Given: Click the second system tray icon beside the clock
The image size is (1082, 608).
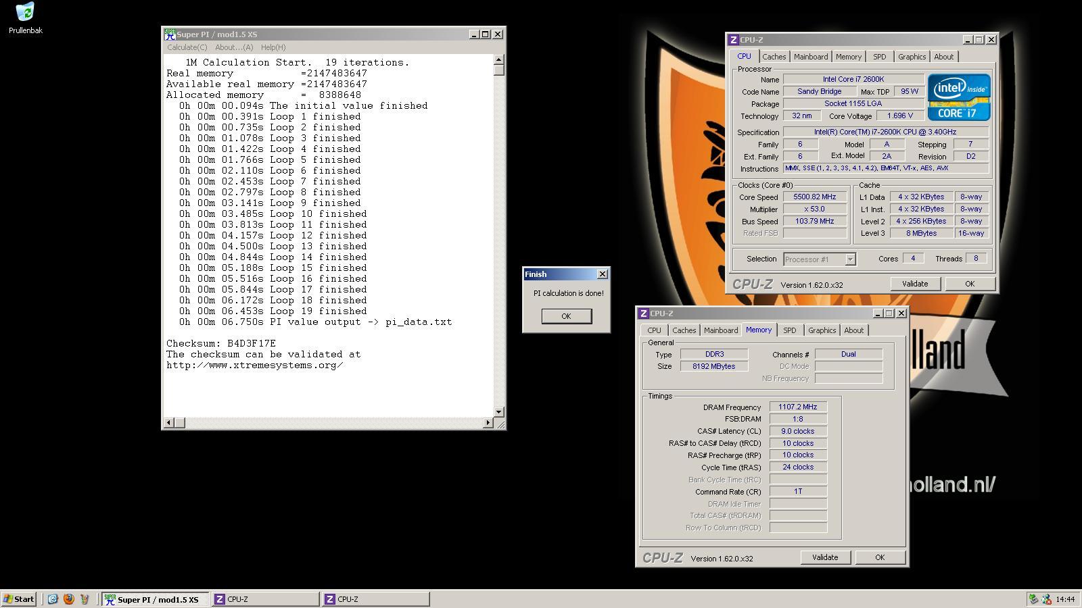Looking at the screenshot, I should click(1046, 599).
